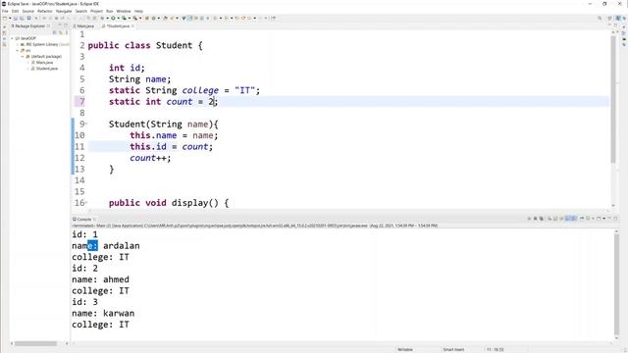Click the External Tools toolbar icon
The height and width of the screenshot is (353, 628).
click(135, 18)
